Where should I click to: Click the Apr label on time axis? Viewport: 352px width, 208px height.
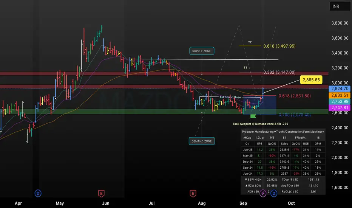coord(19,203)
